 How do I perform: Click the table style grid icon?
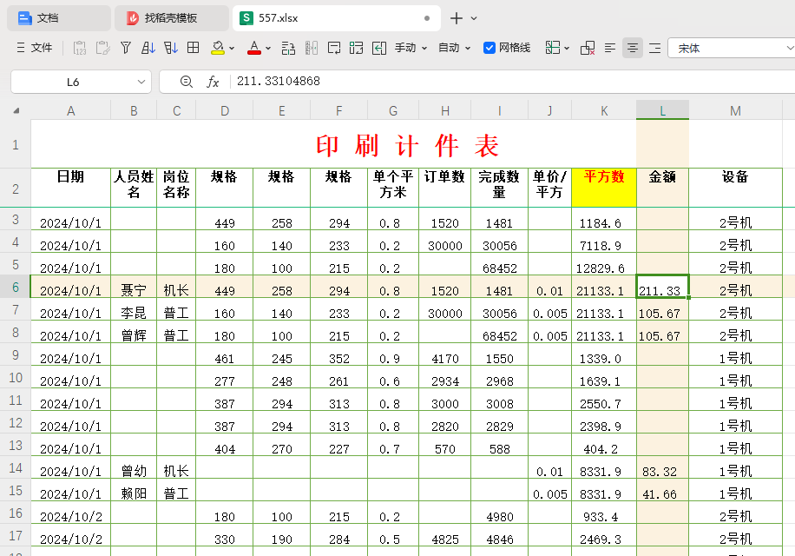pyautogui.click(x=553, y=48)
